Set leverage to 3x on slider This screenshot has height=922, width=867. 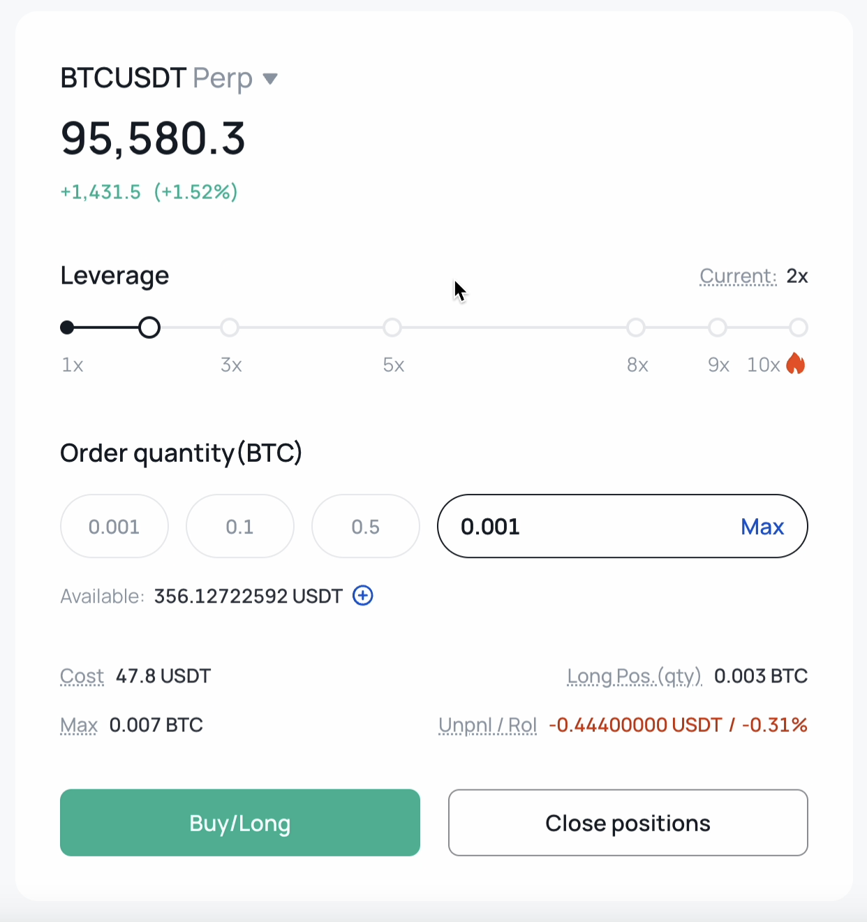pos(230,327)
